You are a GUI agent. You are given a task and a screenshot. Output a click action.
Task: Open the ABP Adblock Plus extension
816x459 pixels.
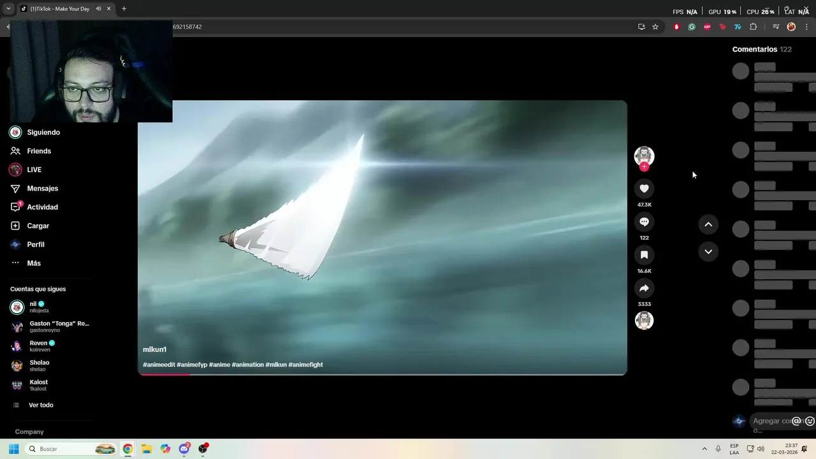pyautogui.click(x=707, y=27)
